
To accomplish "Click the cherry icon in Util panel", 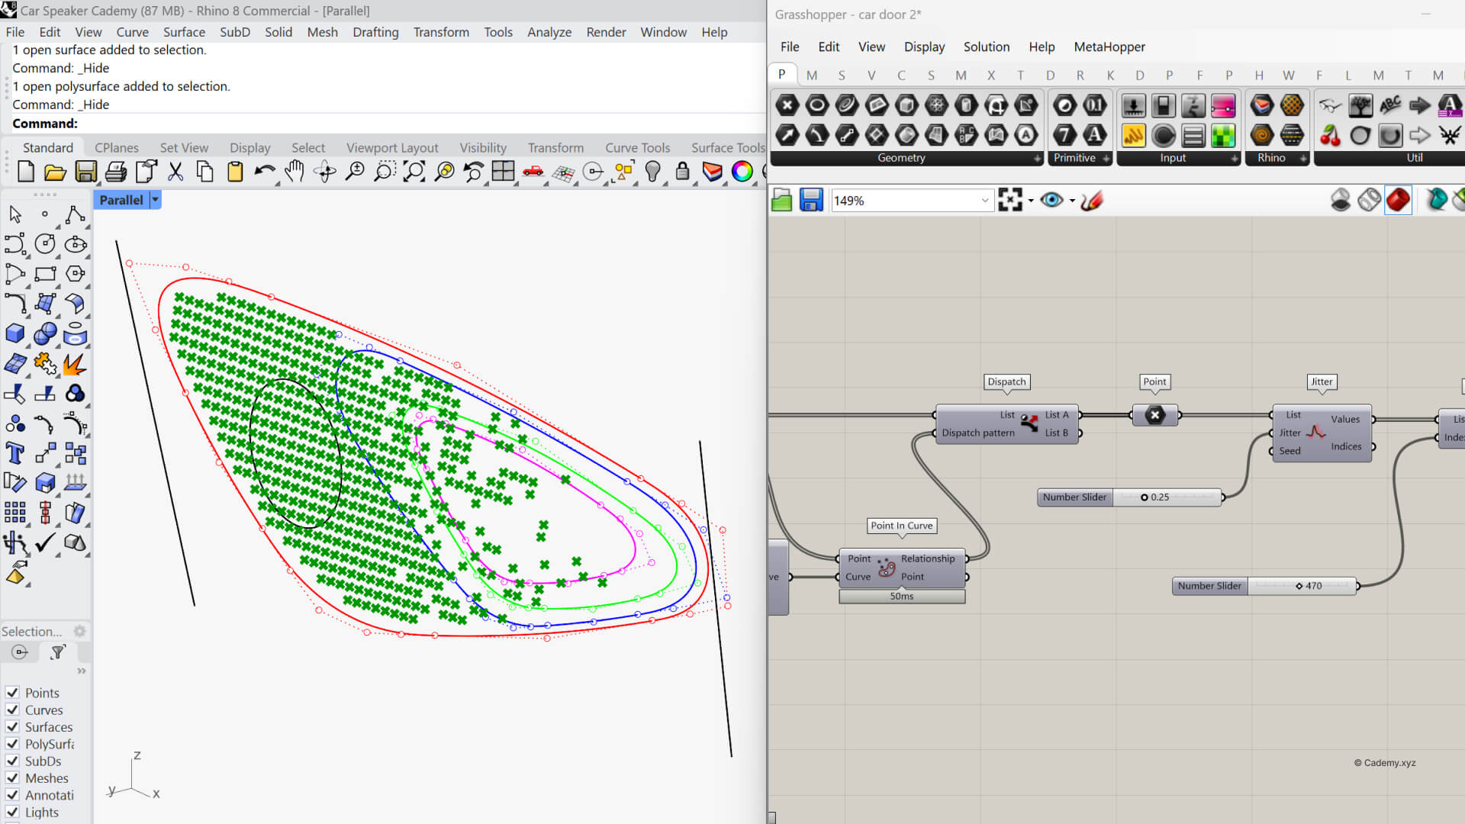I will [1331, 136].
